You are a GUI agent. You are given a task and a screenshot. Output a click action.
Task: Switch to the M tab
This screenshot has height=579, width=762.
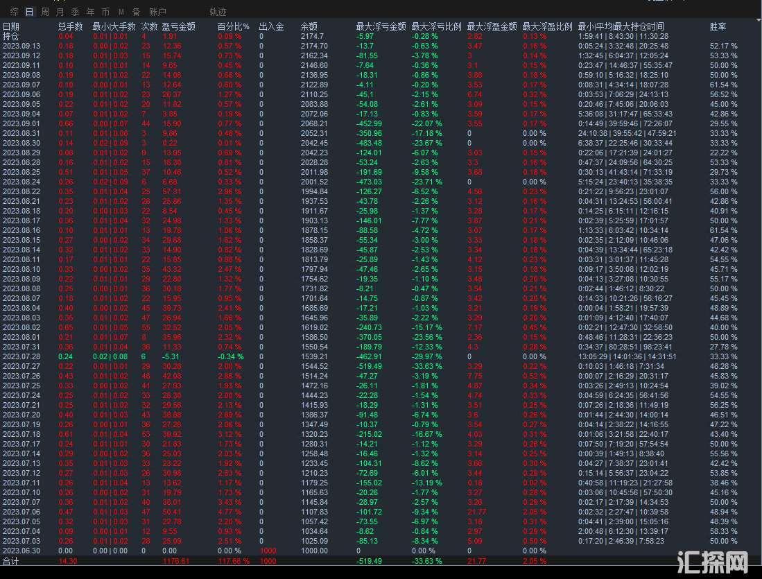tap(121, 12)
